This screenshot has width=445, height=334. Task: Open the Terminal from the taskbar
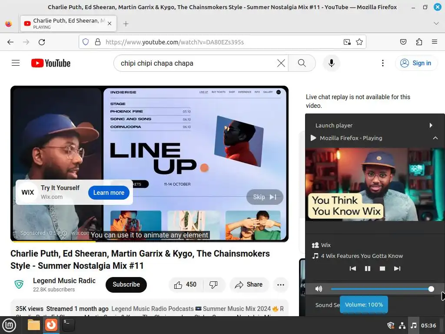(68, 325)
